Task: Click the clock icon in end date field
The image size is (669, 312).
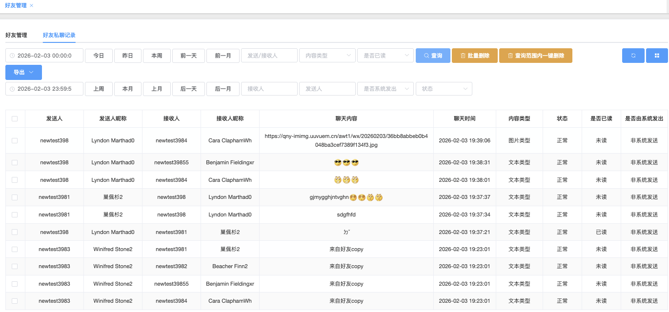Action: 12,89
